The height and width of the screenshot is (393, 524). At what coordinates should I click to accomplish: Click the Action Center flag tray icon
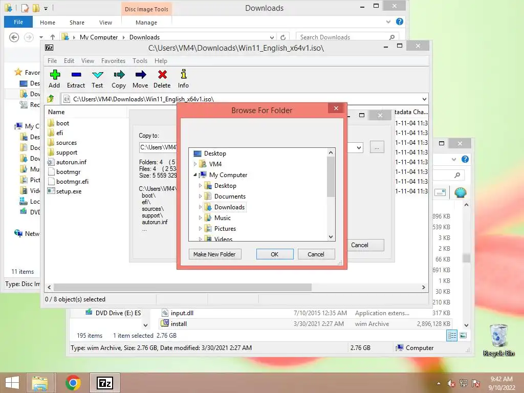(476, 383)
